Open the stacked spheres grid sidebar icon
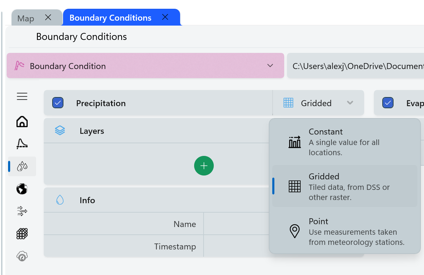Image resolution: width=424 pixels, height=275 pixels. [22, 234]
